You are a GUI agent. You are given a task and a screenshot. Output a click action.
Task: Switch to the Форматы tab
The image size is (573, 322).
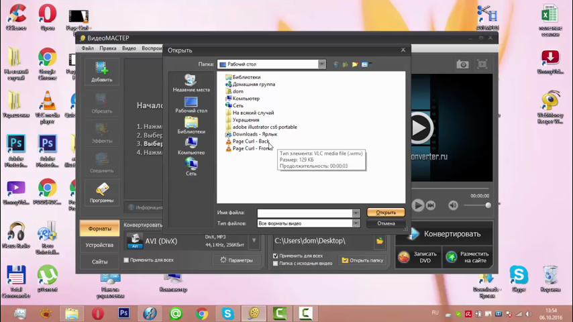99,229
